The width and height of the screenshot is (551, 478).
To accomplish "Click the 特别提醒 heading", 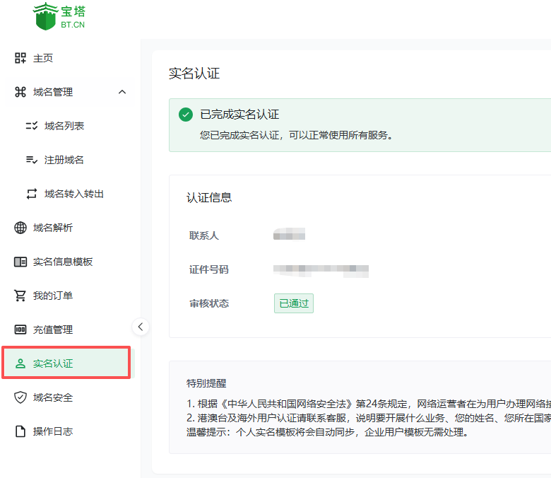I will pyautogui.click(x=206, y=383).
